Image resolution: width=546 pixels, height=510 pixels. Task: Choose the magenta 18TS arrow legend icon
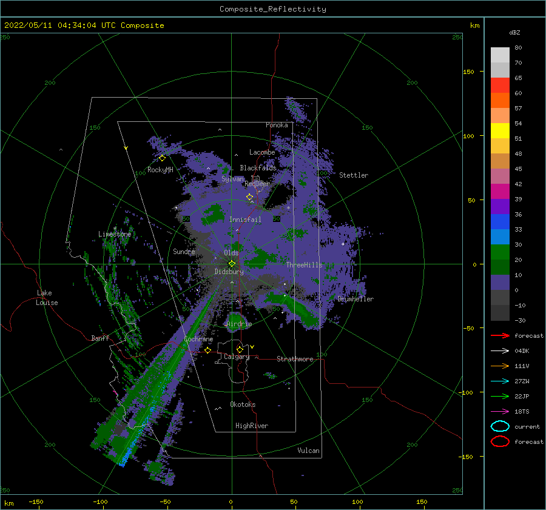tap(500, 412)
